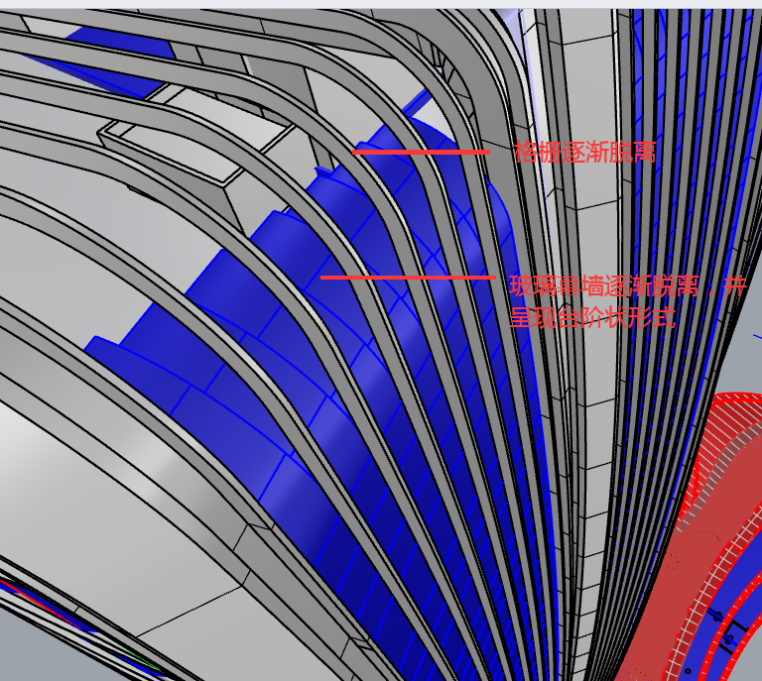This screenshot has width=762, height=681.
Task: Click the red annotation text 格栅逐渐脱离
Action: 584,153
